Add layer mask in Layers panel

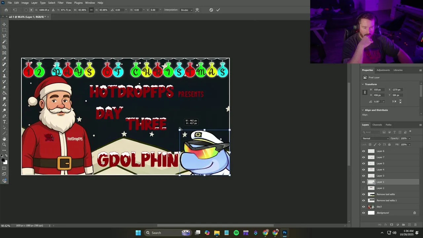pyautogui.click(x=392, y=225)
